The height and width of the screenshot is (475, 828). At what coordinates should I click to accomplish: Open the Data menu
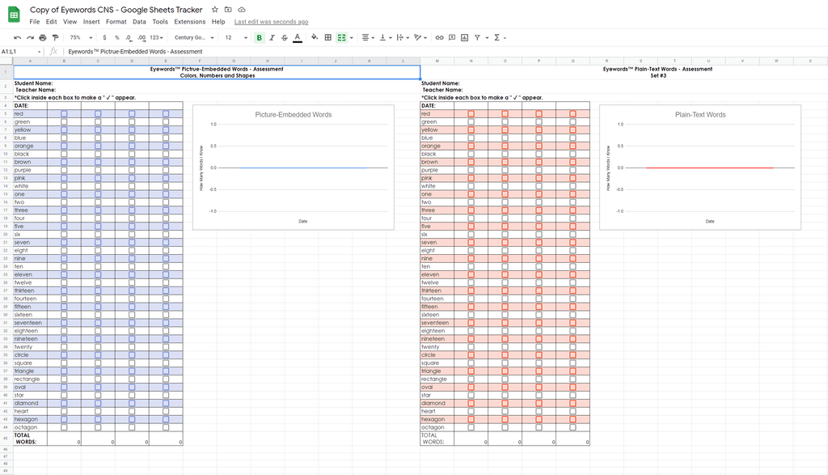(x=139, y=22)
